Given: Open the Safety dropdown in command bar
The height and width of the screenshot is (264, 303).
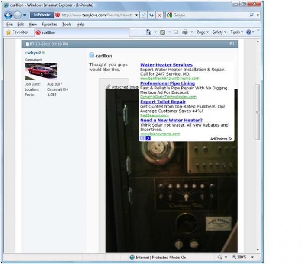Looking at the screenshot, I should [x=219, y=32].
